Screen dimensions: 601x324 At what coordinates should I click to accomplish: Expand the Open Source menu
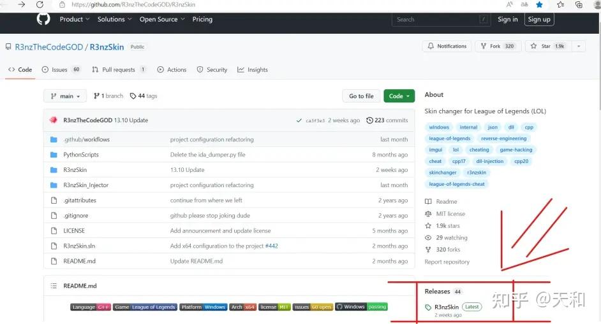coord(162,19)
